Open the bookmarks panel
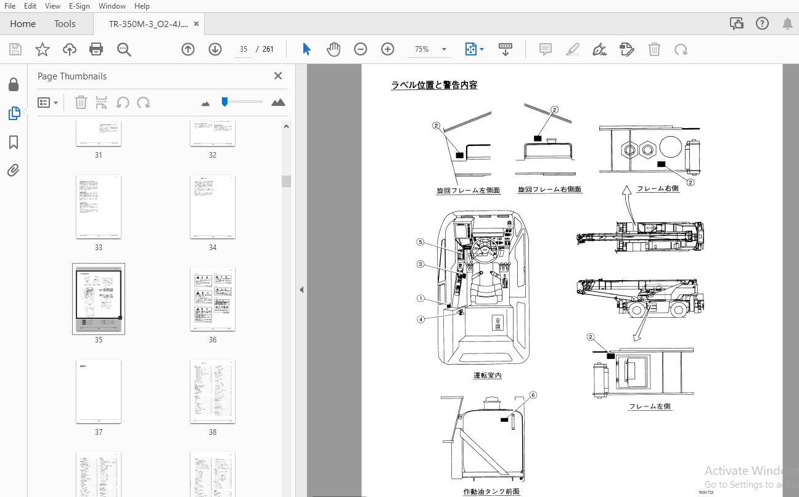The height and width of the screenshot is (497, 799). (14, 142)
